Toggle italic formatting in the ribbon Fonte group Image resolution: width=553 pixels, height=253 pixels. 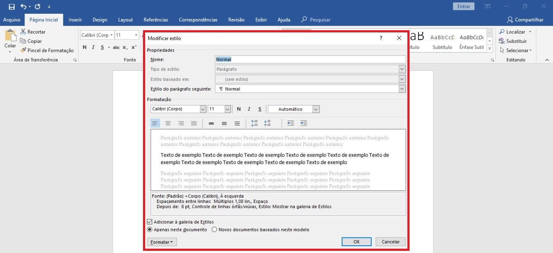click(x=92, y=47)
